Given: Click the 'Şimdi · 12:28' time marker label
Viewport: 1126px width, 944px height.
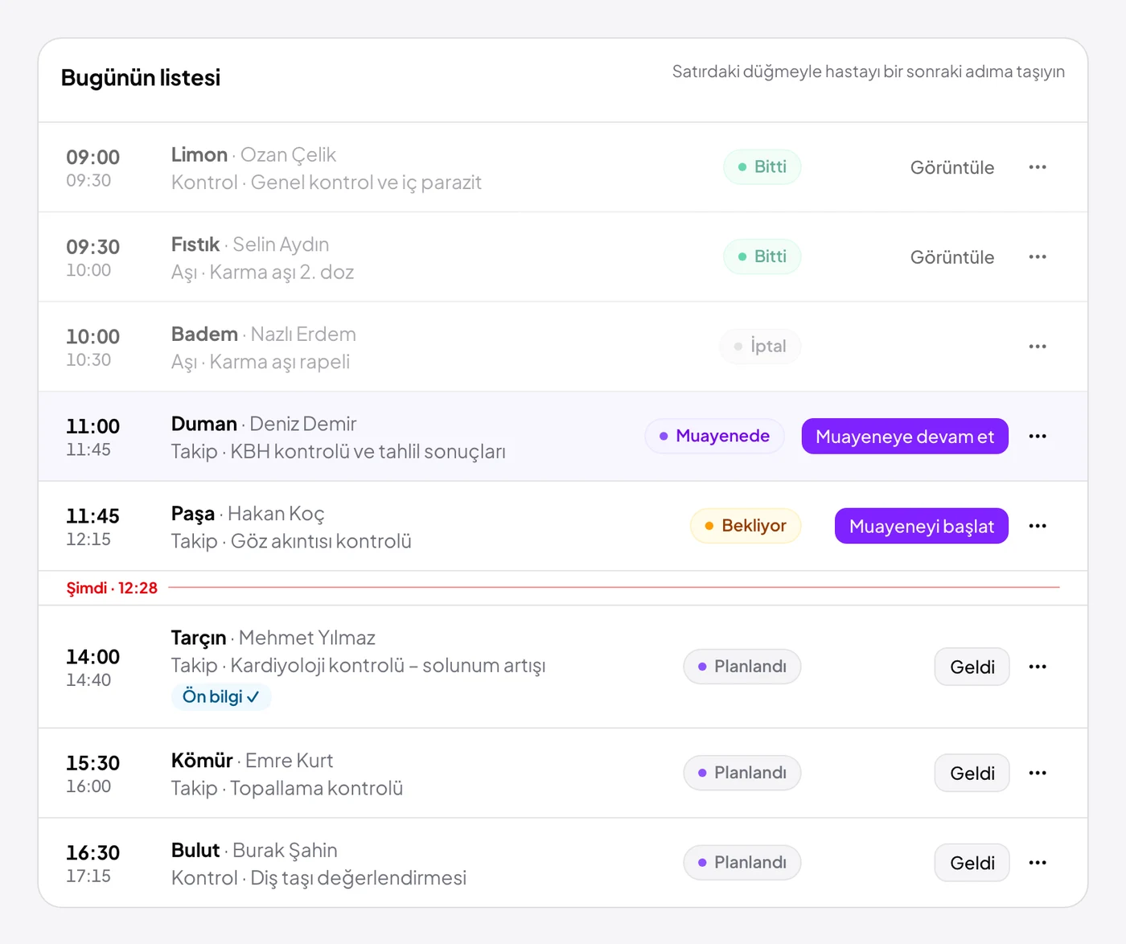Looking at the screenshot, I should click(x=112, y=588).
